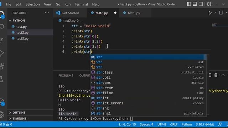Open the Run and Debug view
228x128 pixels.
(x=2, y=53)
